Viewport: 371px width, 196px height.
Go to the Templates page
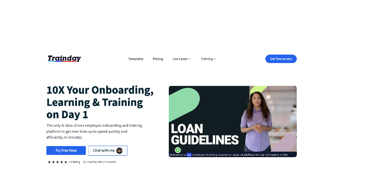tap(135, 59)
